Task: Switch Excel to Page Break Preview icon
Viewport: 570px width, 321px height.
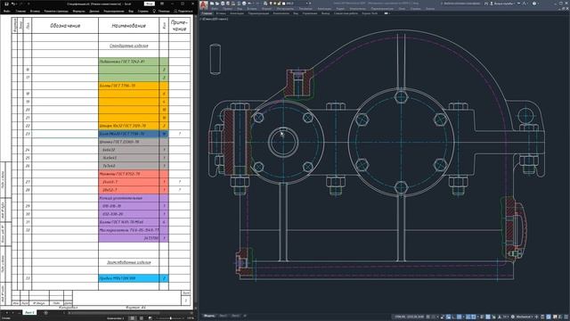Action: (x=151, y=318)
